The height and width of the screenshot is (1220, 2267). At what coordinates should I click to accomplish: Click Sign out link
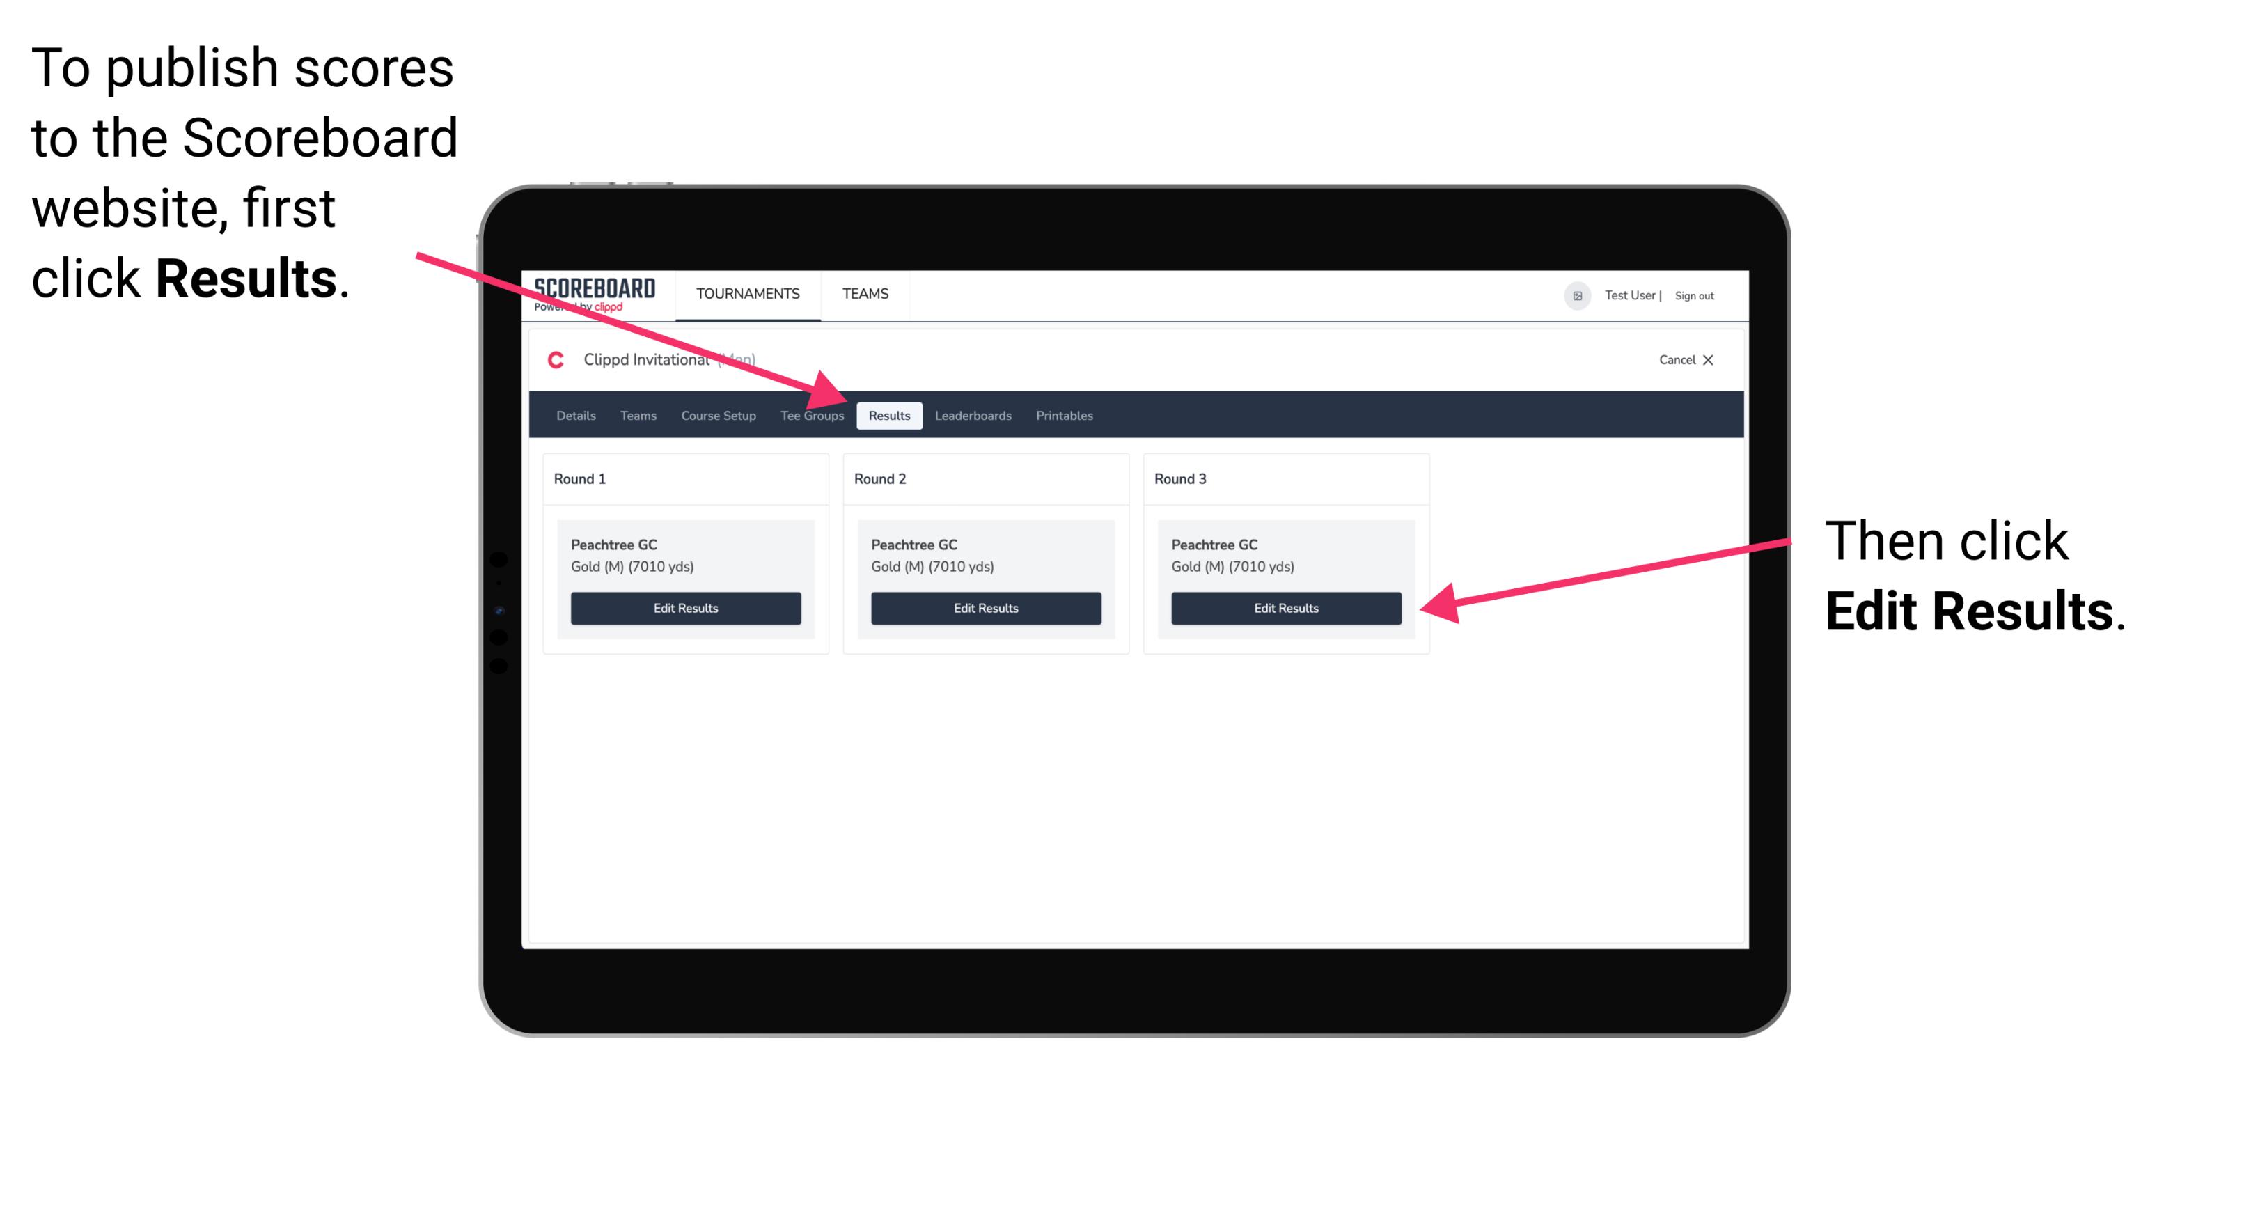click(x=1699, y=295)
